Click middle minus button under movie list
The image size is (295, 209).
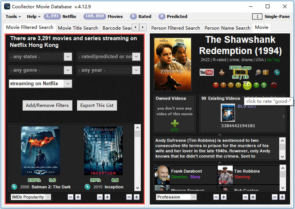pos(100,197)
